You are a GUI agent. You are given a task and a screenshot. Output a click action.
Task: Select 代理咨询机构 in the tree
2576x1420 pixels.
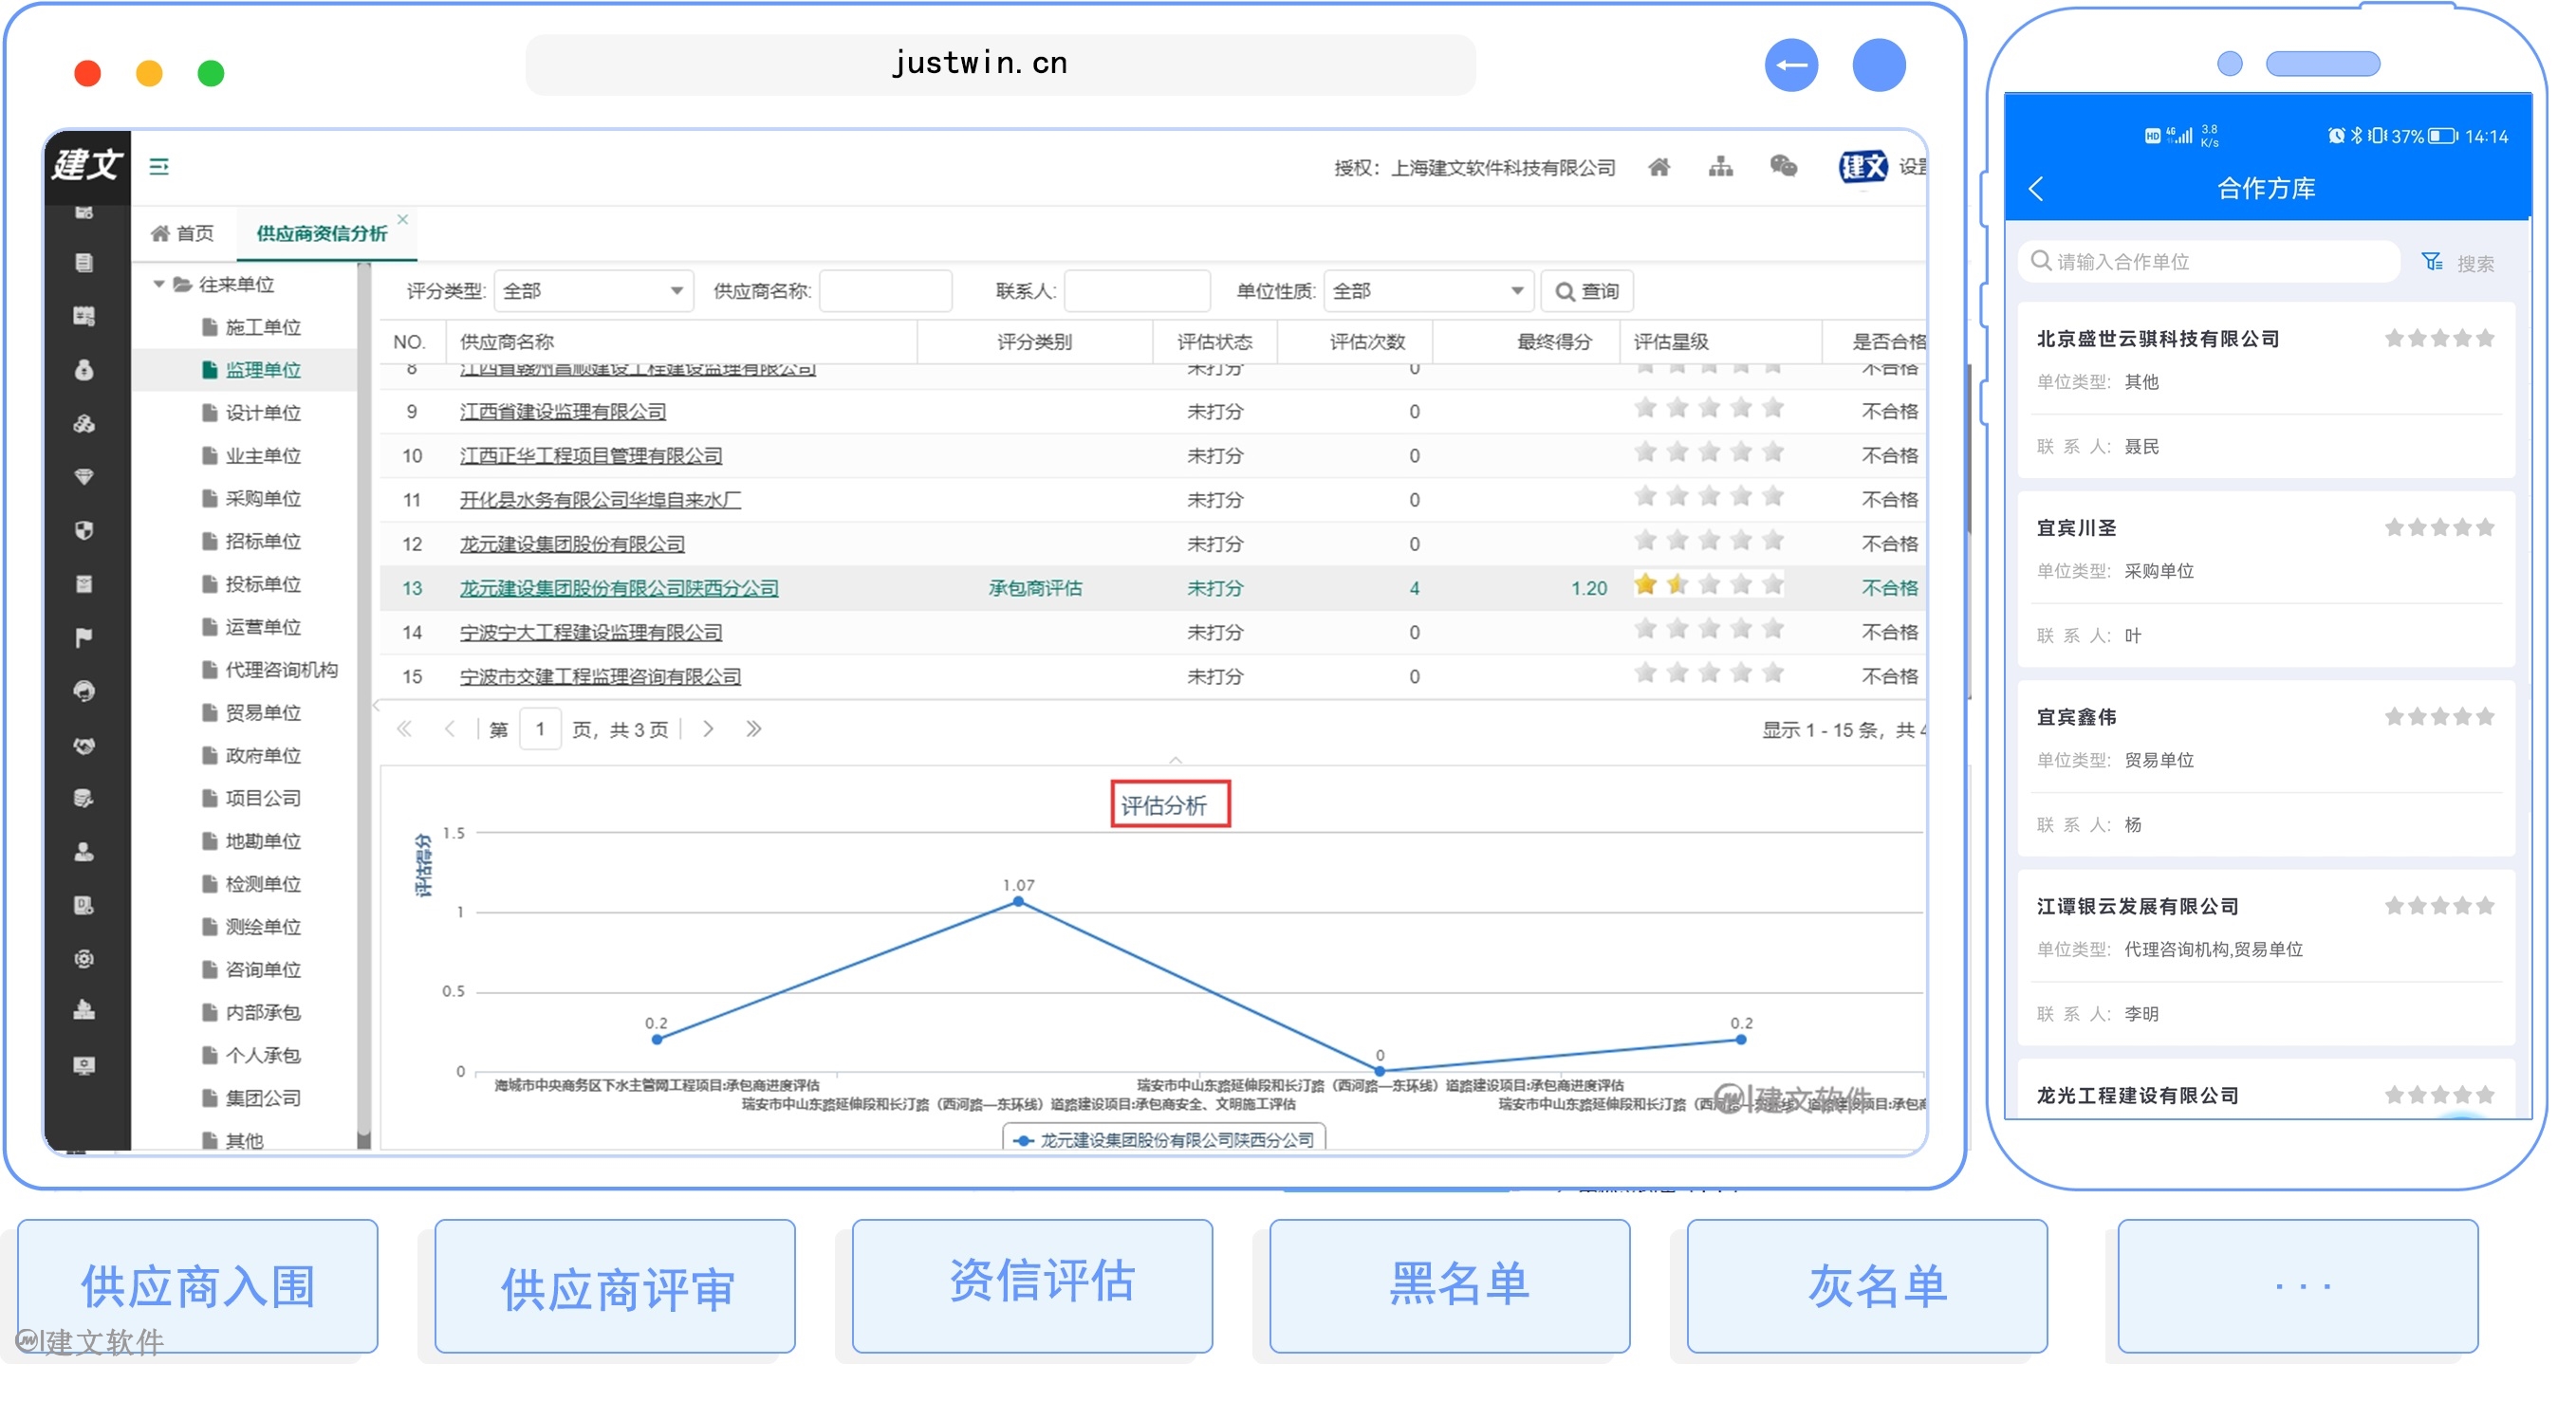click(x=281, y=670)
